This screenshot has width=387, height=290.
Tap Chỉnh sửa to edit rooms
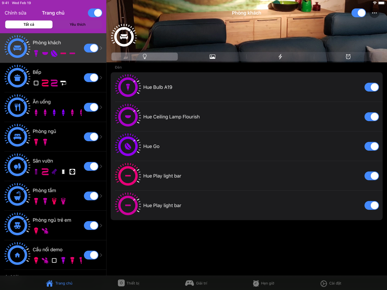15,13
